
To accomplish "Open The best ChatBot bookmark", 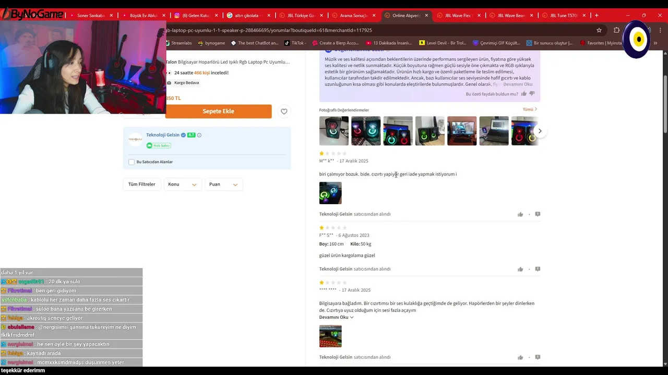I will click(255, 43).
